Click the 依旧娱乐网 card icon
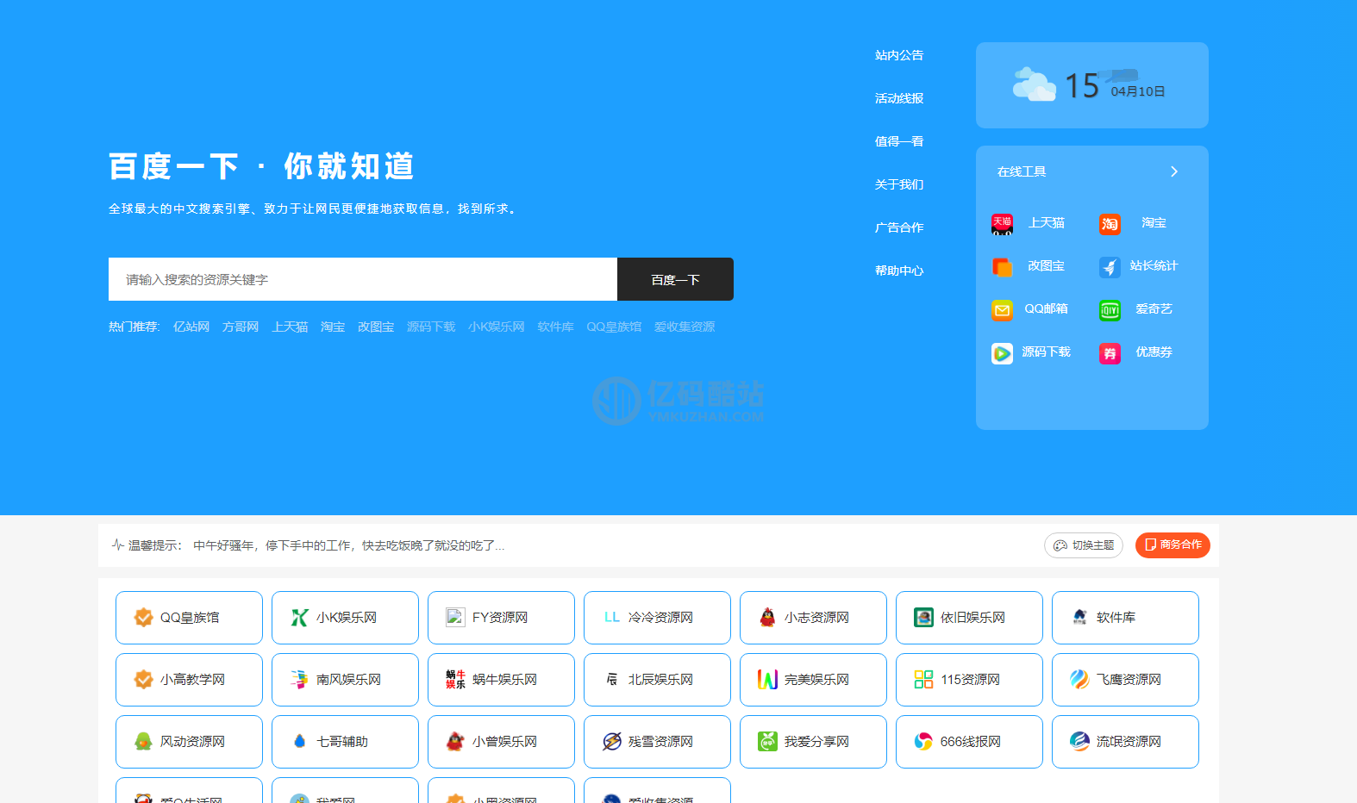 (923, 617)
